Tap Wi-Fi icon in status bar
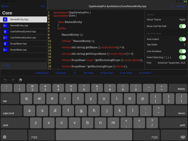This screenshot has height=141, width=188. (x=177, y=1)
